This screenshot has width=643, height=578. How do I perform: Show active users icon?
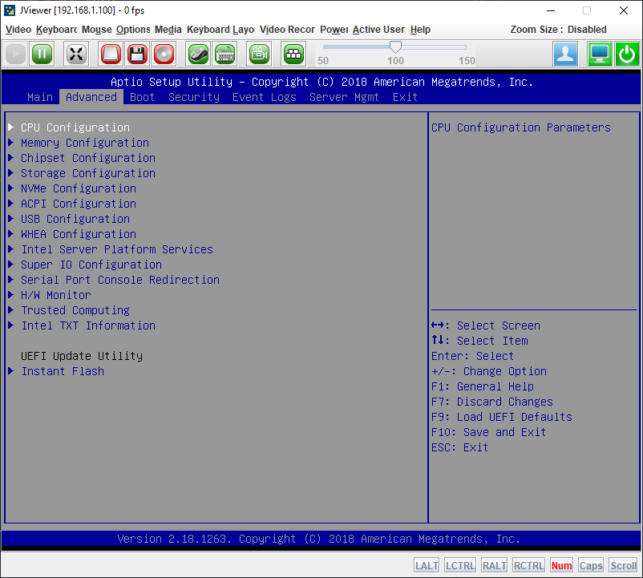(565, 54)
